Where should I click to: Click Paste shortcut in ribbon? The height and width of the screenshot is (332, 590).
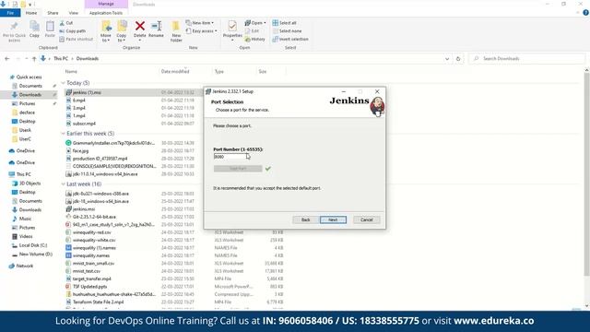point(76,39)
